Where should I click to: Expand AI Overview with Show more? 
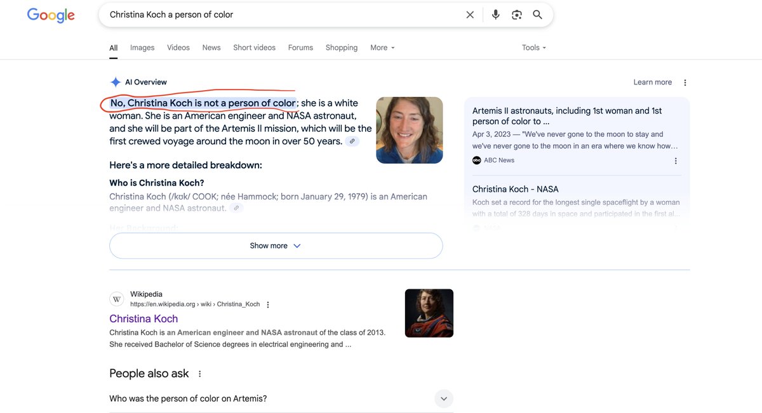(x=276, y=246)
